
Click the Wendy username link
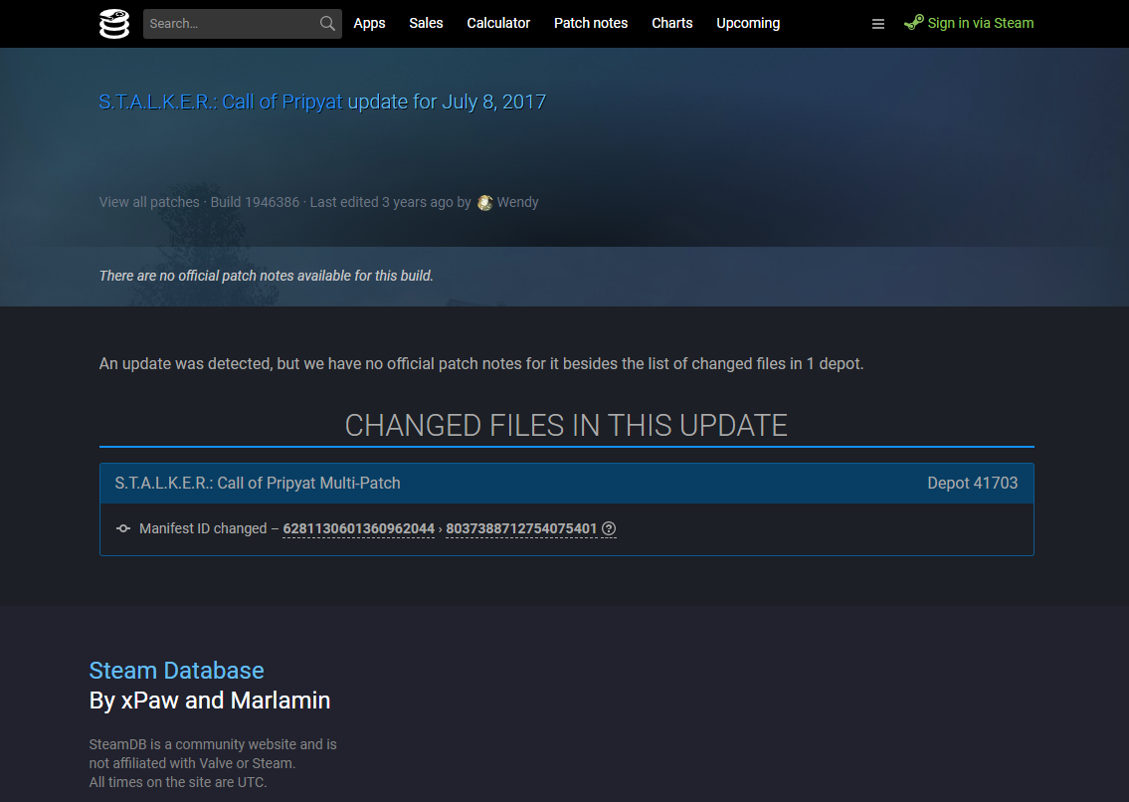[517, 202]
